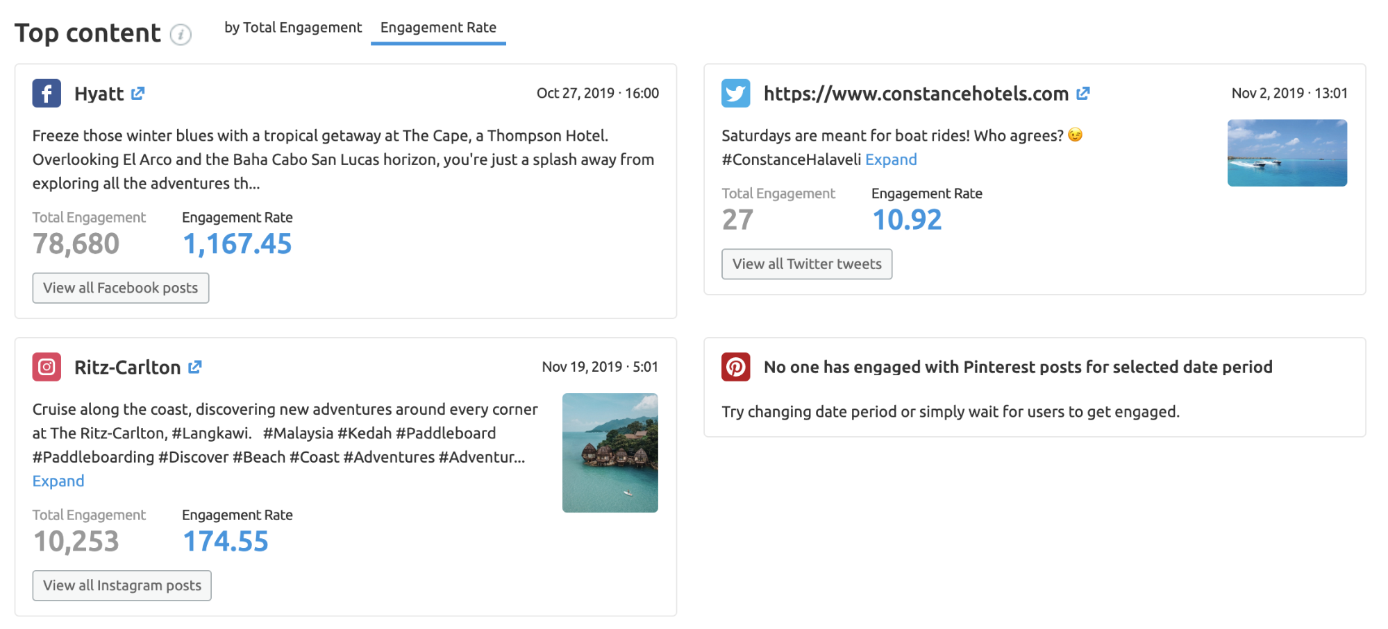Expand the Ritz-Carlton Langkawi post text
1388x629 pixels.
coord(58,481)
